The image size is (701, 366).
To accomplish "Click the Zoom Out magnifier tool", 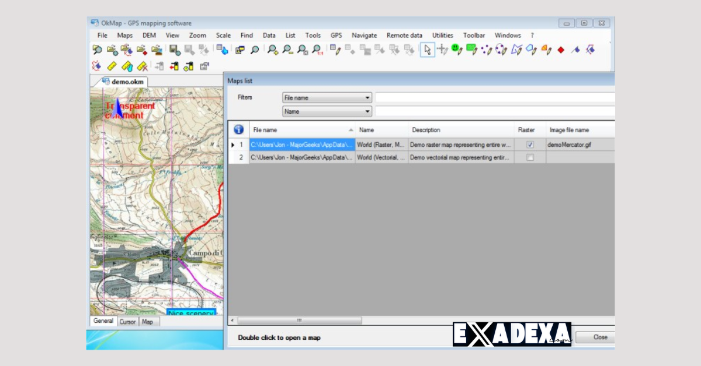I will pos(287,51).
